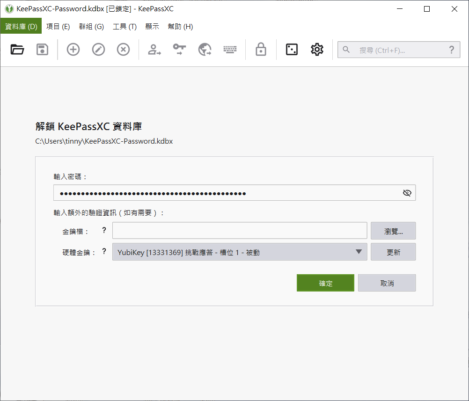Open password generator dice icon

(292, 49)
